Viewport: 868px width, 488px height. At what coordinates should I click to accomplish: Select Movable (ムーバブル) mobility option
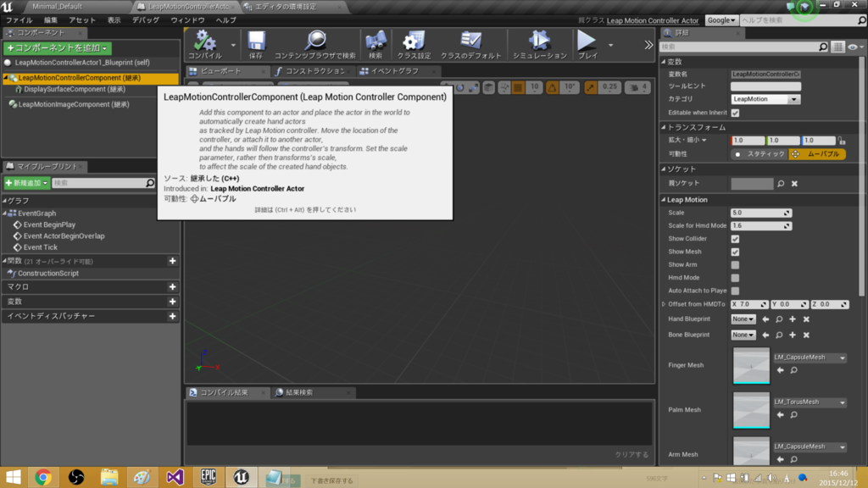(817, 154)
